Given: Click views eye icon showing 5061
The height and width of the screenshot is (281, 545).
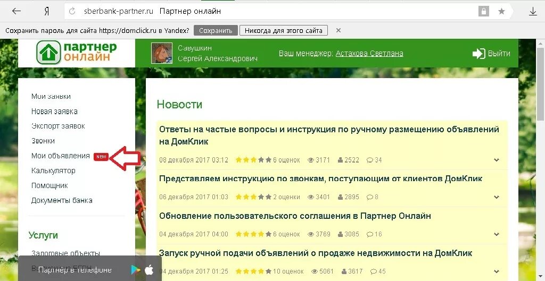Looking at the screenshot, I should pos(315,271).
